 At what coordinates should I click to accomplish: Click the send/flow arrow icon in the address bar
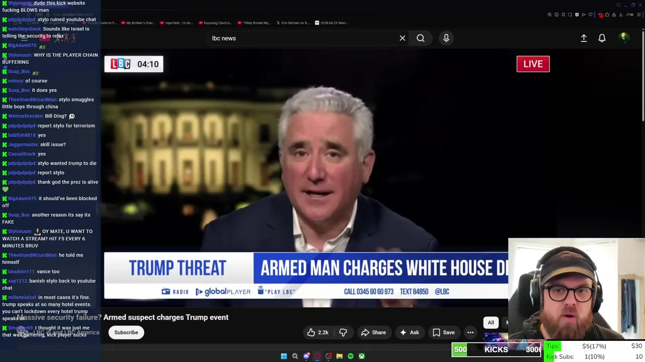click(x=584, y=15)
